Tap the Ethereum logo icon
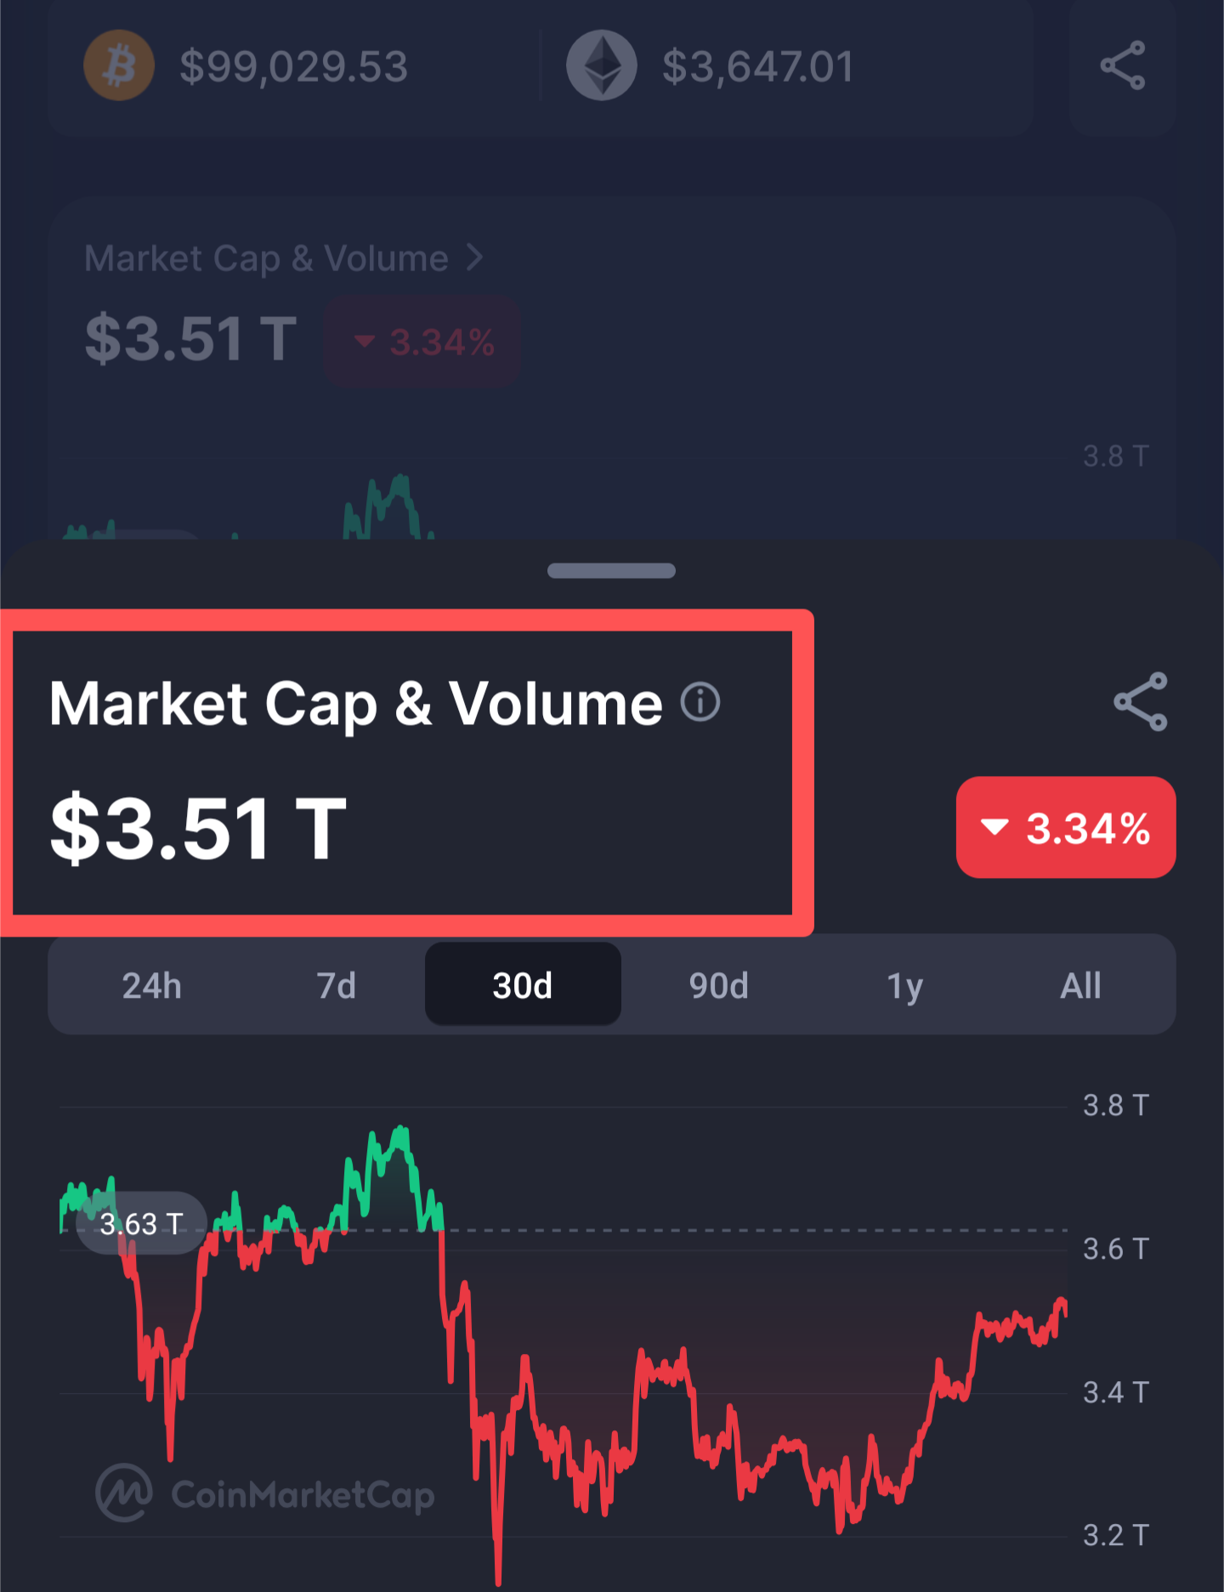Image resolution: width=1224 pixels, height=1592 pixels. coord(602,65)
